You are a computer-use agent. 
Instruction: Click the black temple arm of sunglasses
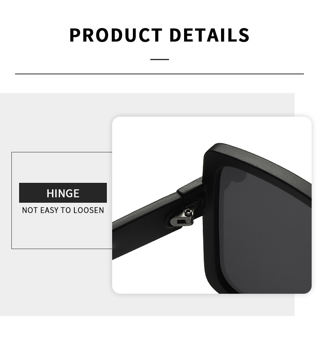click(147, 225)
